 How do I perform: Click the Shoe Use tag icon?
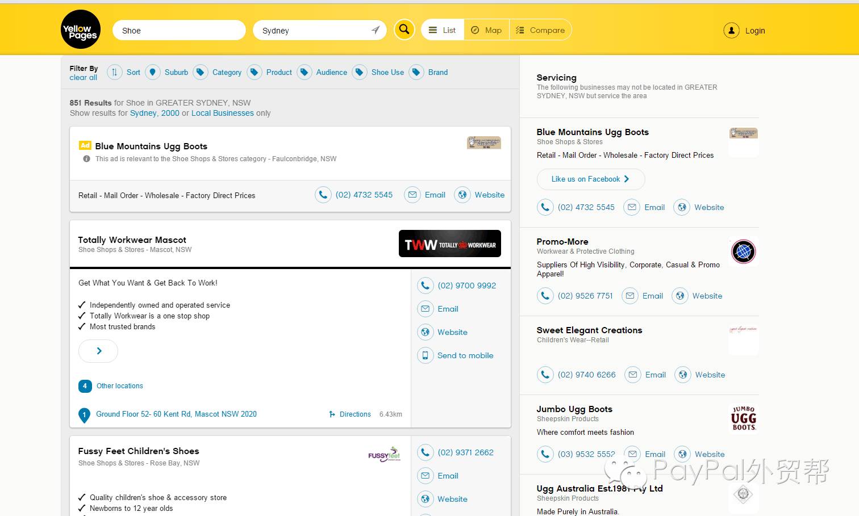tap(359, 72)
